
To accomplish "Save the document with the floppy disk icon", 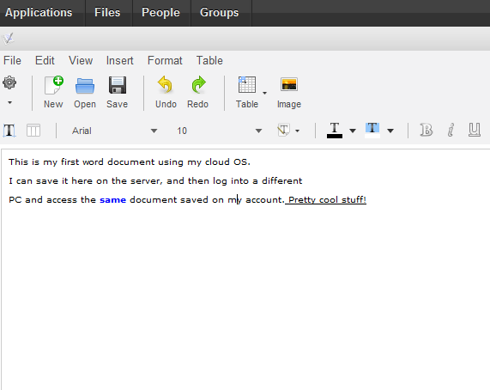I will point(118,85).
